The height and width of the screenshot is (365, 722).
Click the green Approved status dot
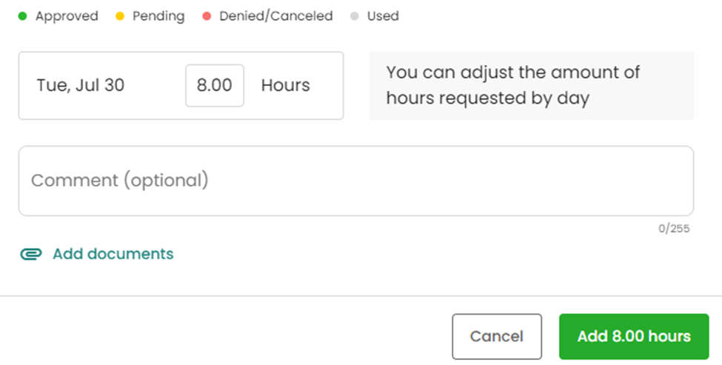pos(22,16)
